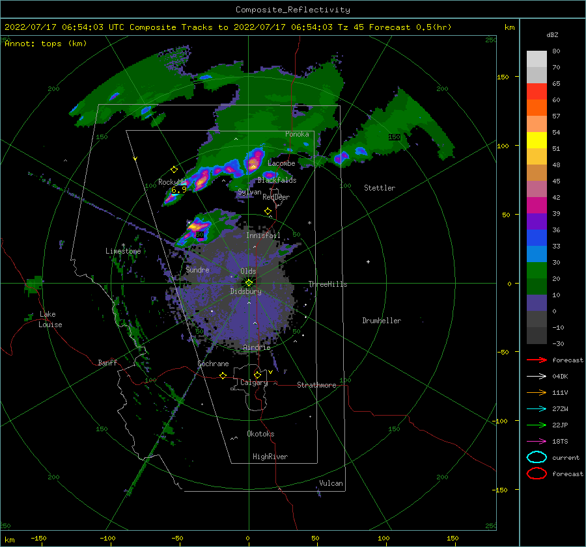Click the Lake Louise label
The image size is (586, 547).
coord(50,319)
